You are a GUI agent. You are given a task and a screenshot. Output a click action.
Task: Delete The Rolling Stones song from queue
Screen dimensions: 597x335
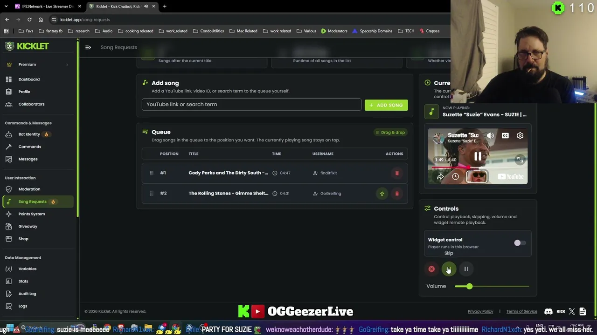[x=397, y=194]
